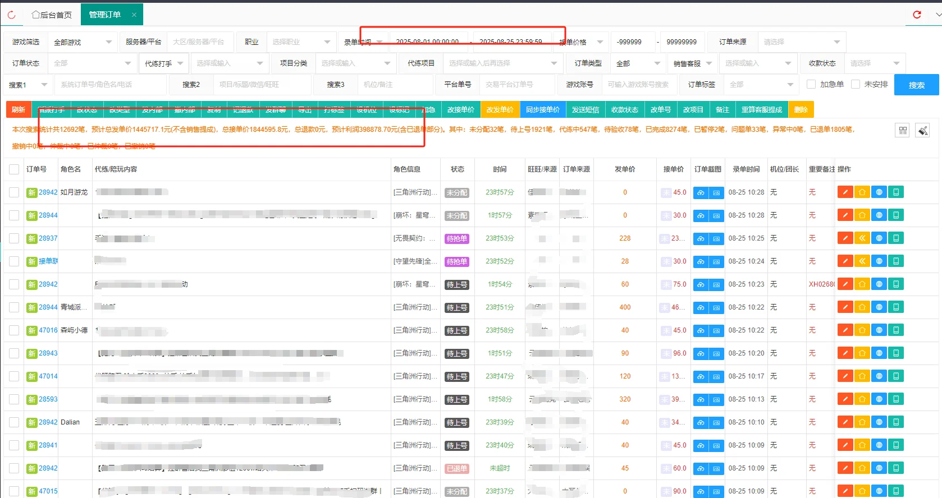This screenshot has width=942, height=498.
Task: Open order number 47016 link
Action: (48, 330)
